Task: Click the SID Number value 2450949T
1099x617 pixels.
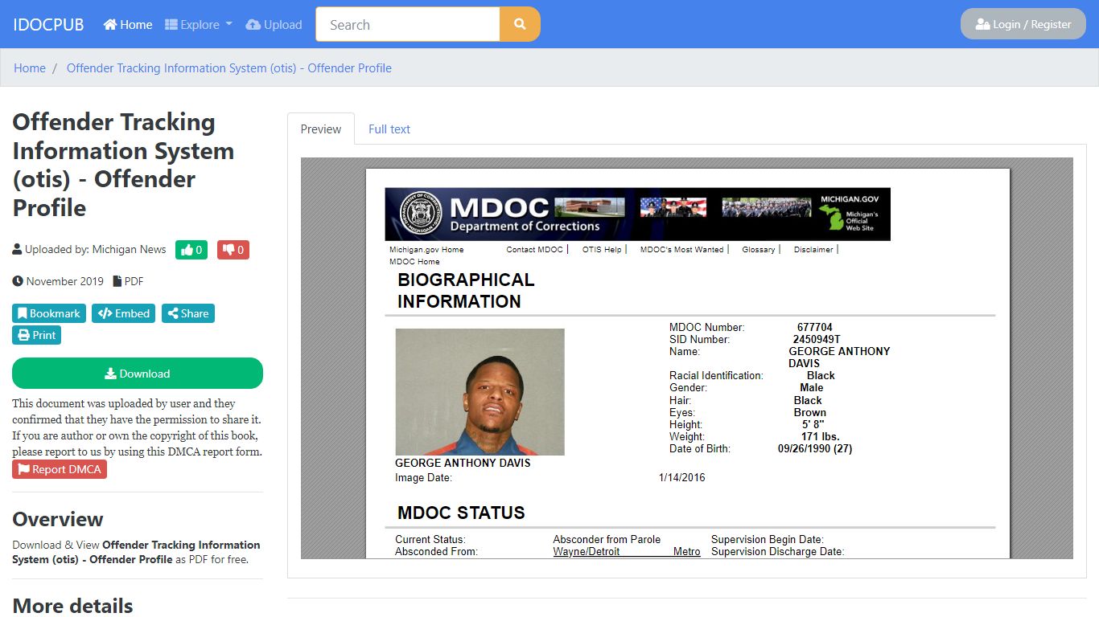Action: pyautogui.click(x=817, y=339)
